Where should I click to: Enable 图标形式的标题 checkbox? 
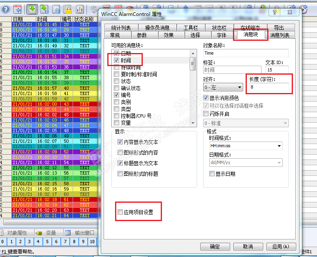coord(120,173)
